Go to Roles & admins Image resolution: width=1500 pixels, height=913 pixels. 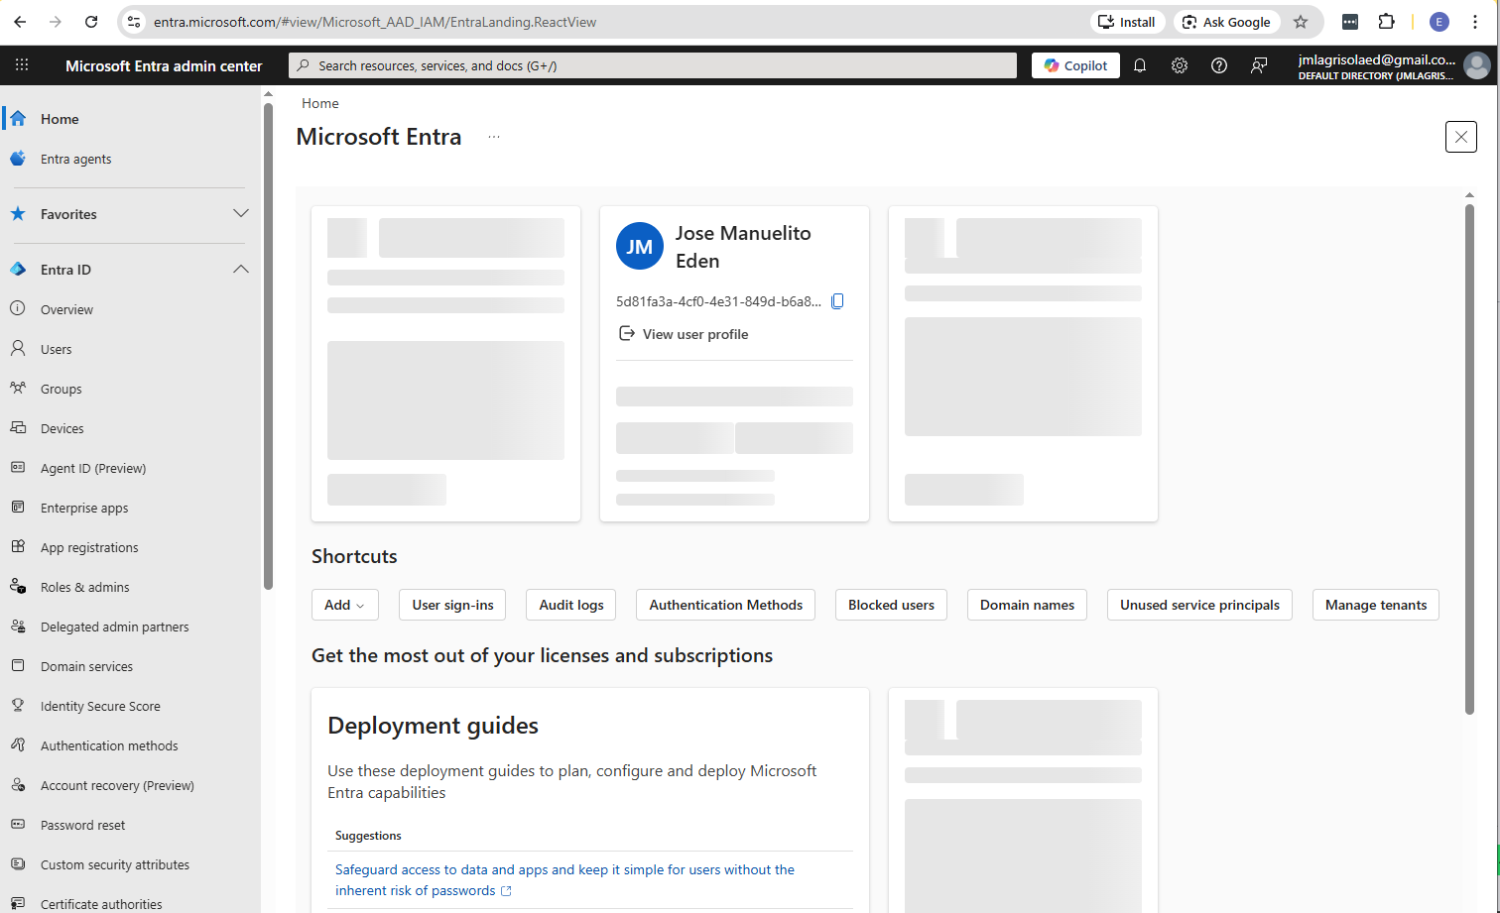point(84,587)
